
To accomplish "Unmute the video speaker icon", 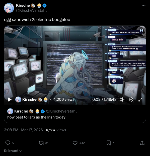I will [x=122, y=99].
